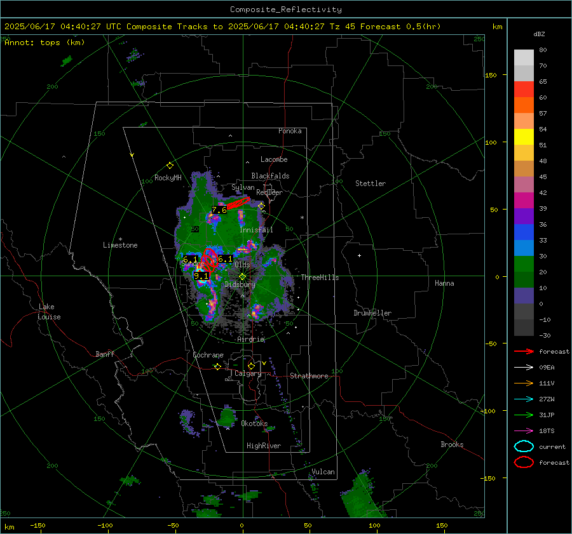Screen dimensions: 572x534
Task: Click the Limestone label
Action: point(120,245)
